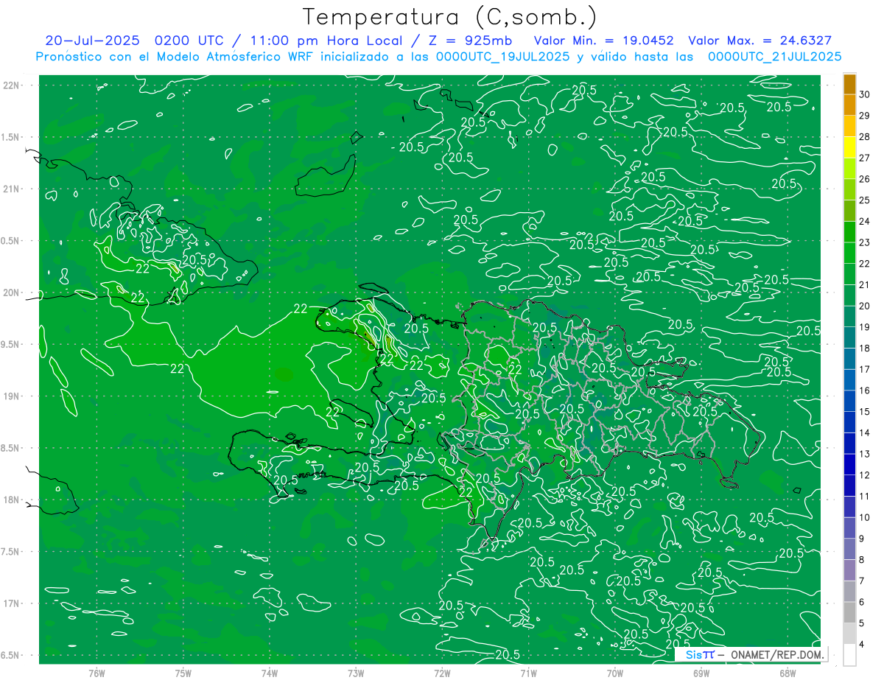The width and height of the screenshot is (884, 683).
Task: Click the '22N' latitude axis label
Action: (11, 85)
